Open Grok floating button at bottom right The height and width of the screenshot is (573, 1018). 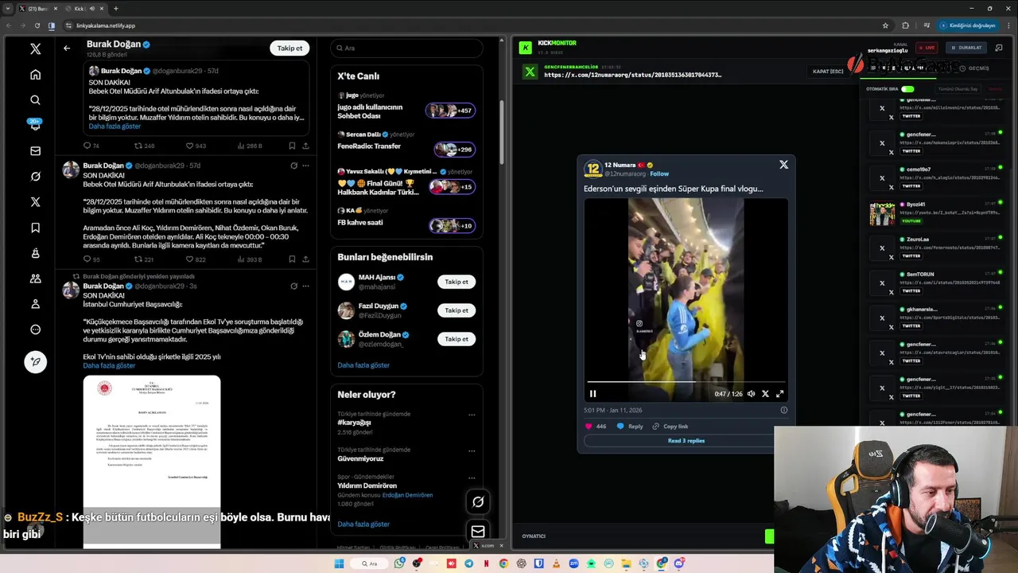[478, 502]
